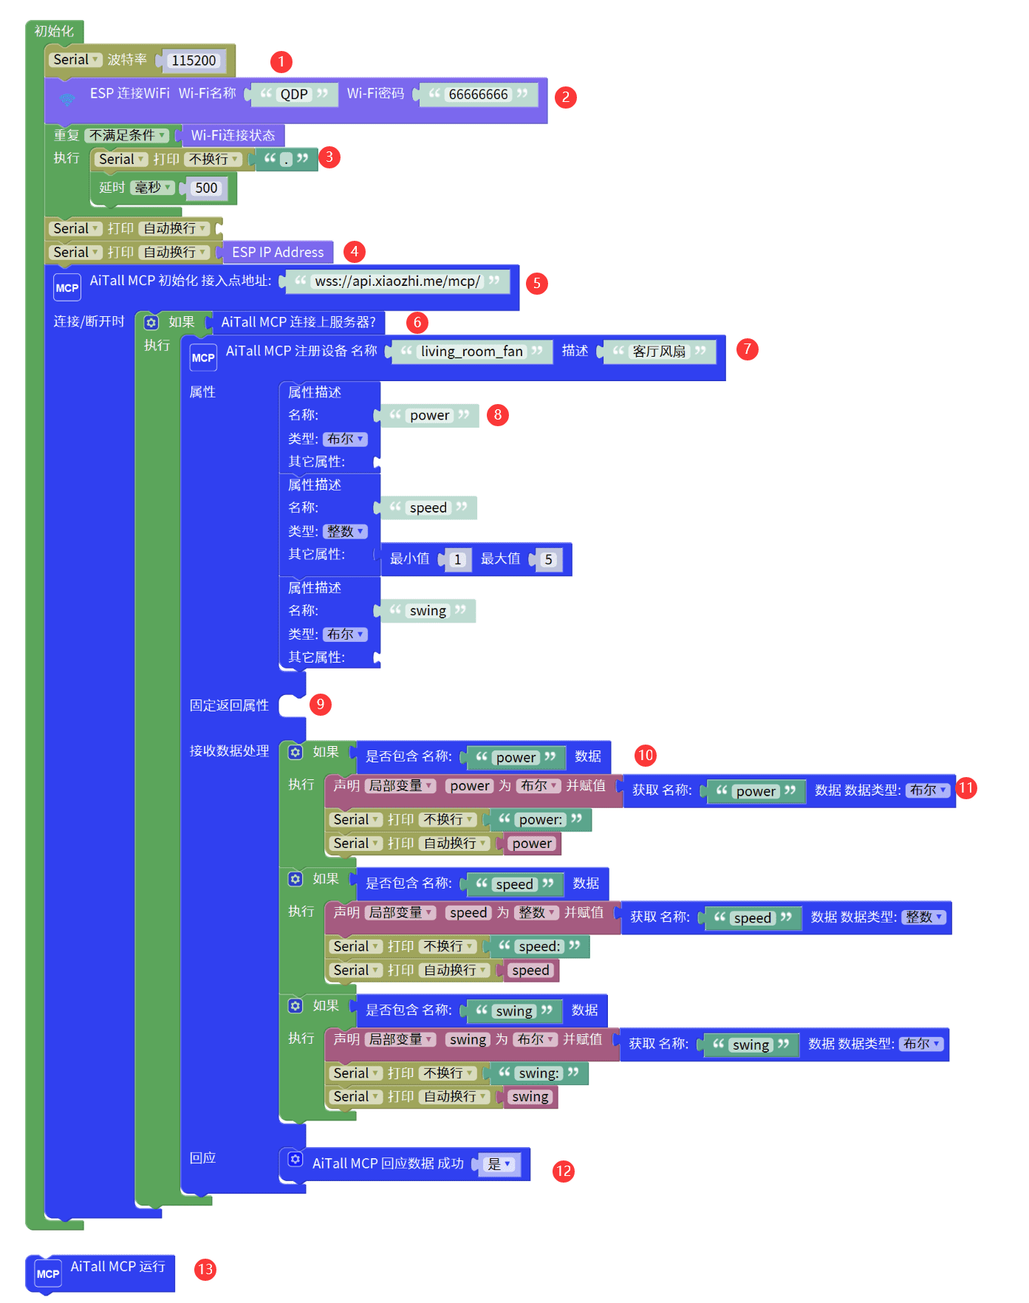Open gear on the respond data success block
The height and width of the screenshot is (1303, 1029).
[x=295, y=1158]
